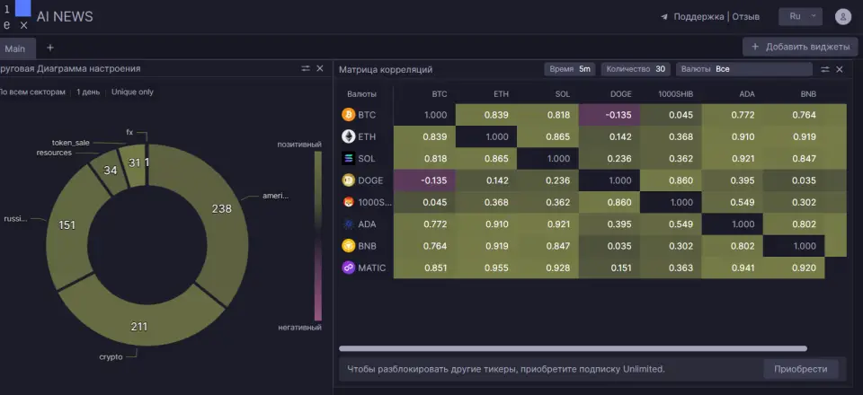The width and height of the screenshot is (863, 395).
Task: Click the Валюты Все currencies field
Action: [743, 69]
